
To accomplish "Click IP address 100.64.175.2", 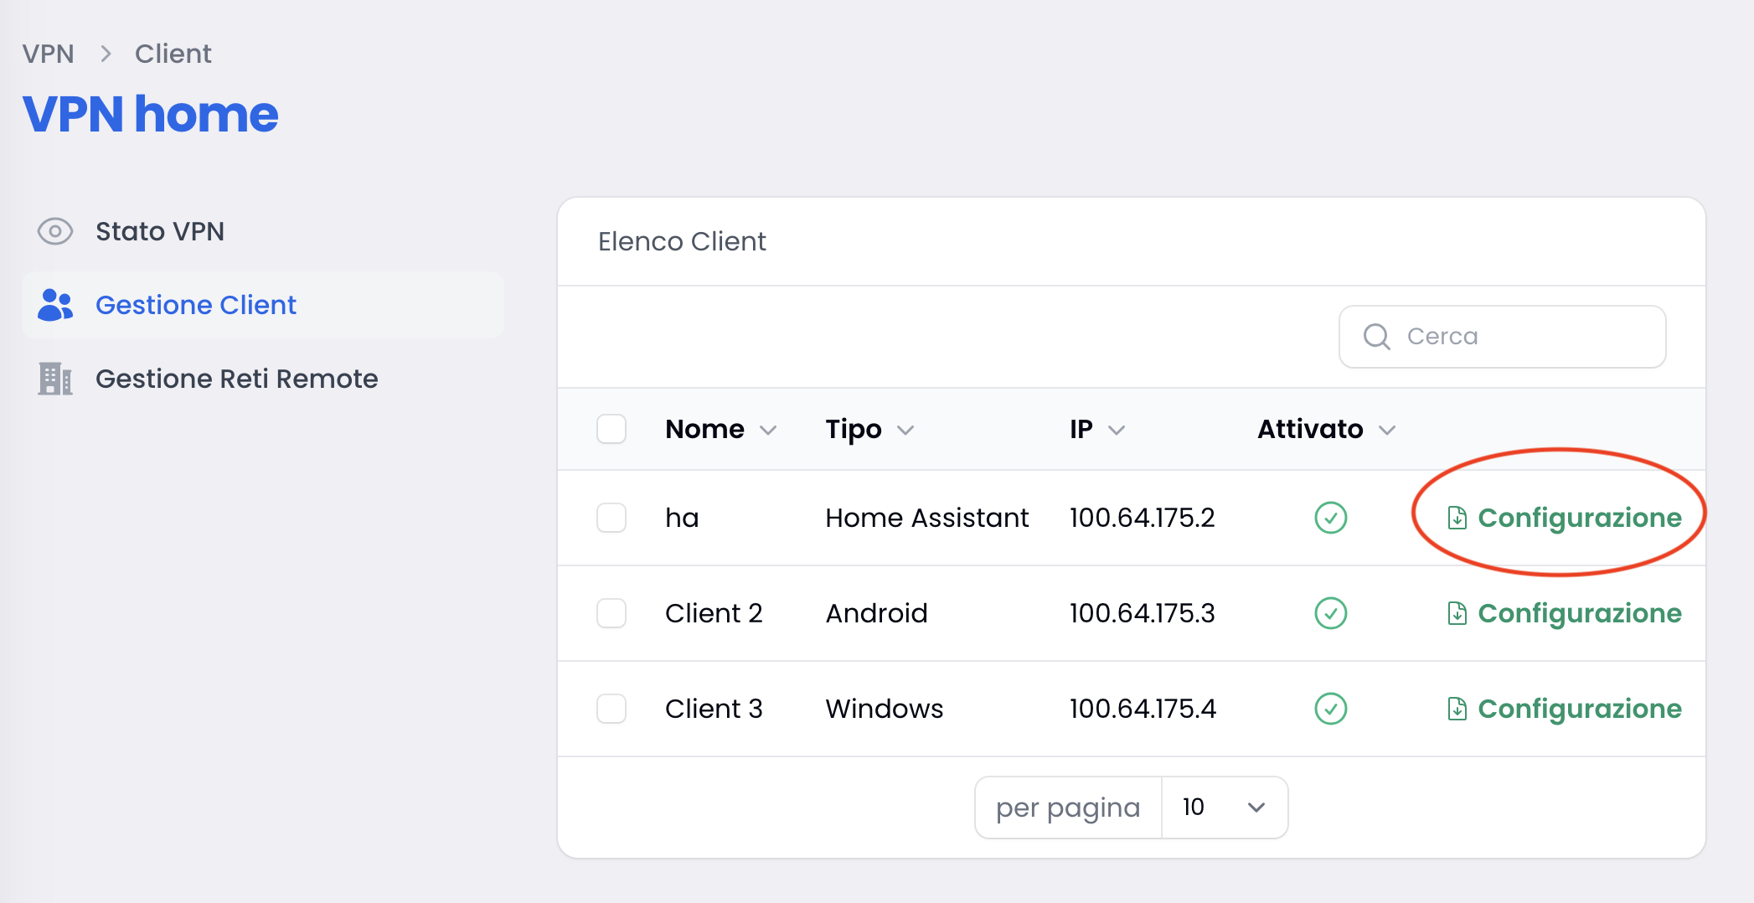I will 1142,518.
